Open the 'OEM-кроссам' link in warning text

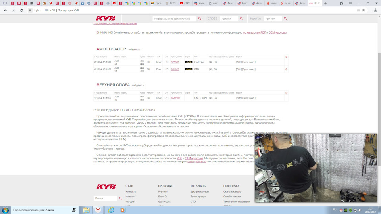click(x=277, y=32)
